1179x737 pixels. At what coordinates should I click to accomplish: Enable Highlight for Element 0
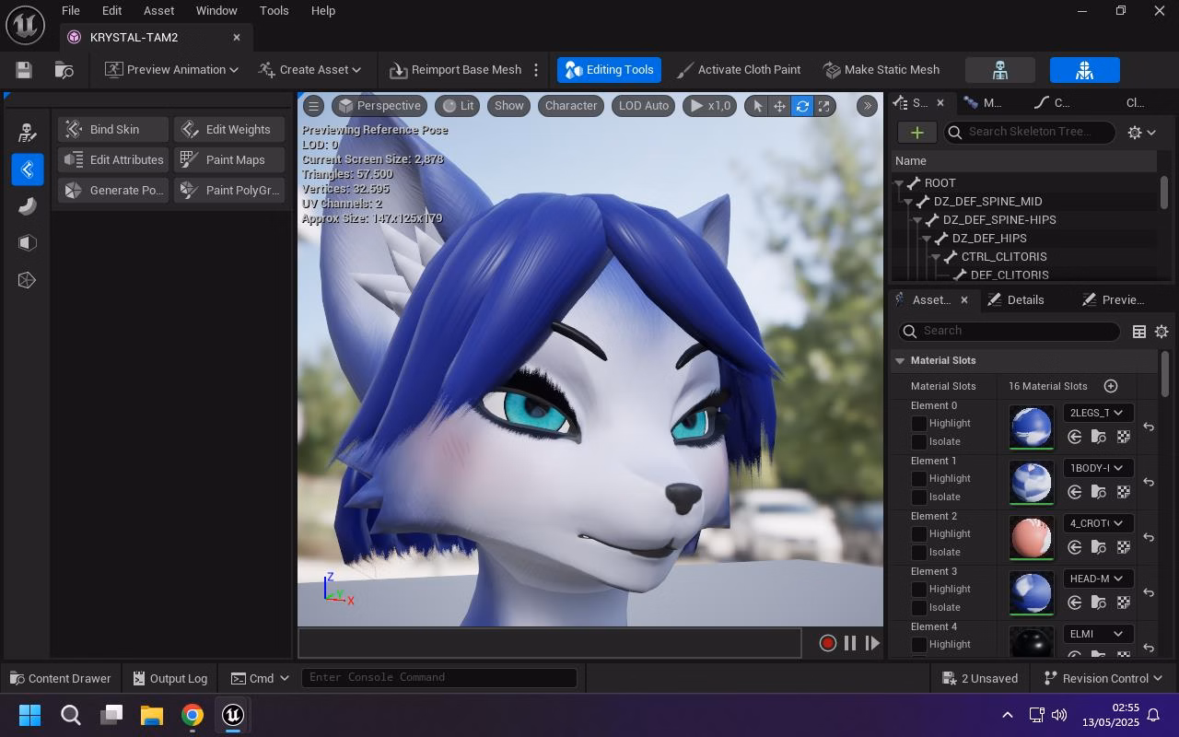(919, 424)
